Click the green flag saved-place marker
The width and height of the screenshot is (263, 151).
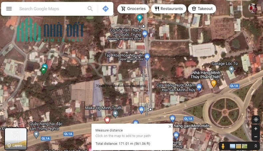43,71
